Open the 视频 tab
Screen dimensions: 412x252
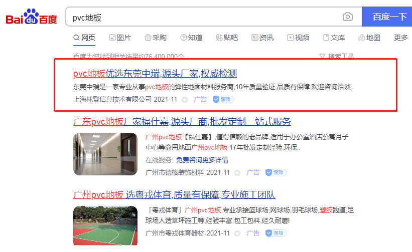[298, 38]
